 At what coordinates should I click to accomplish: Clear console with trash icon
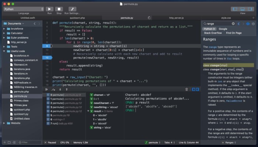pos(186,89)
